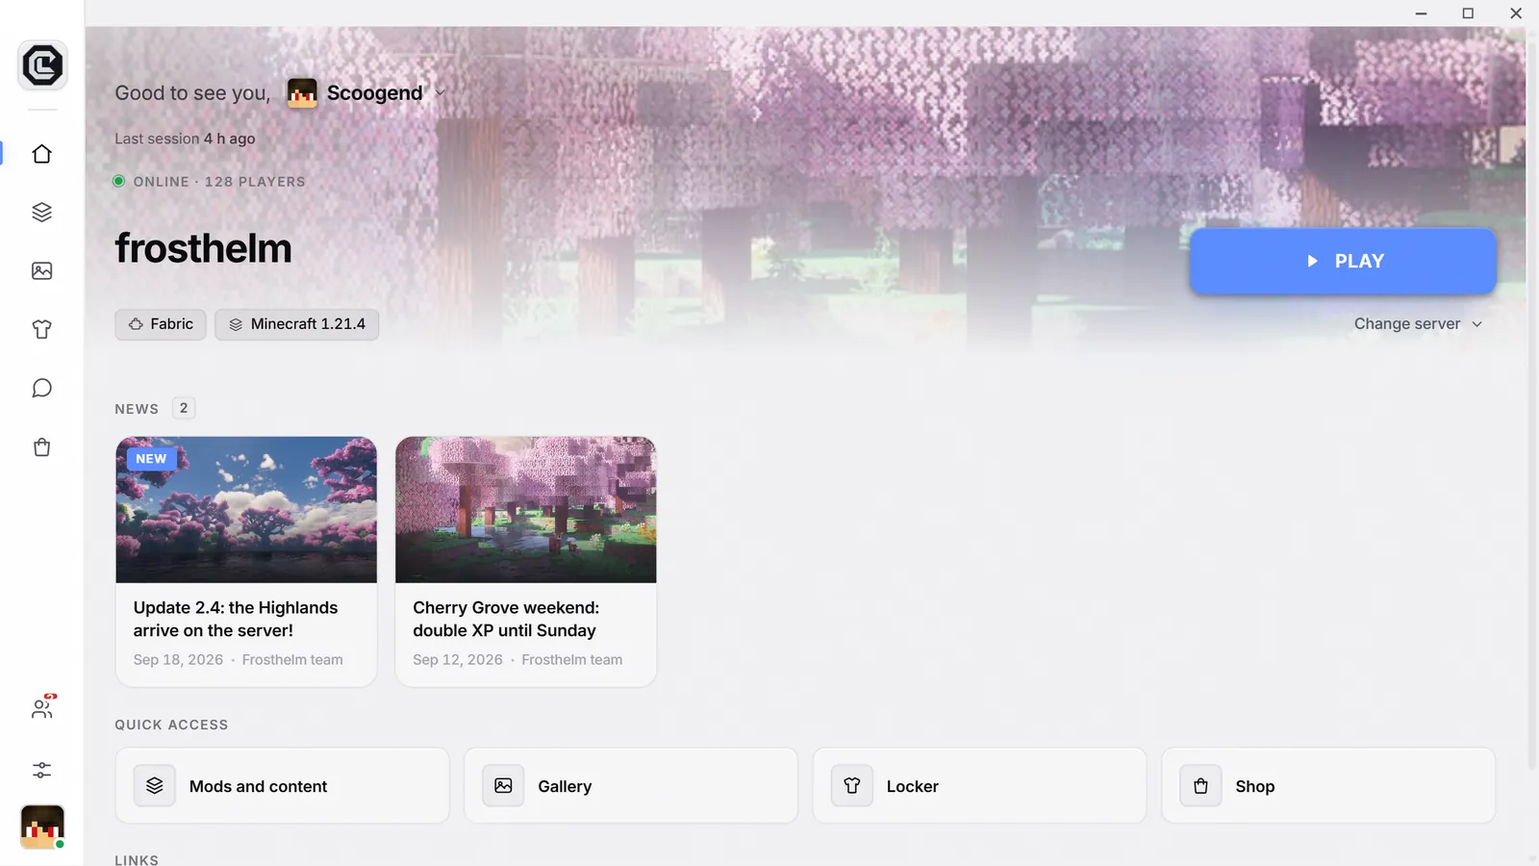Click the NEW badge on the Highlands news card
Viewport: 1539px width, 866px height.
(x=151, y=459)
